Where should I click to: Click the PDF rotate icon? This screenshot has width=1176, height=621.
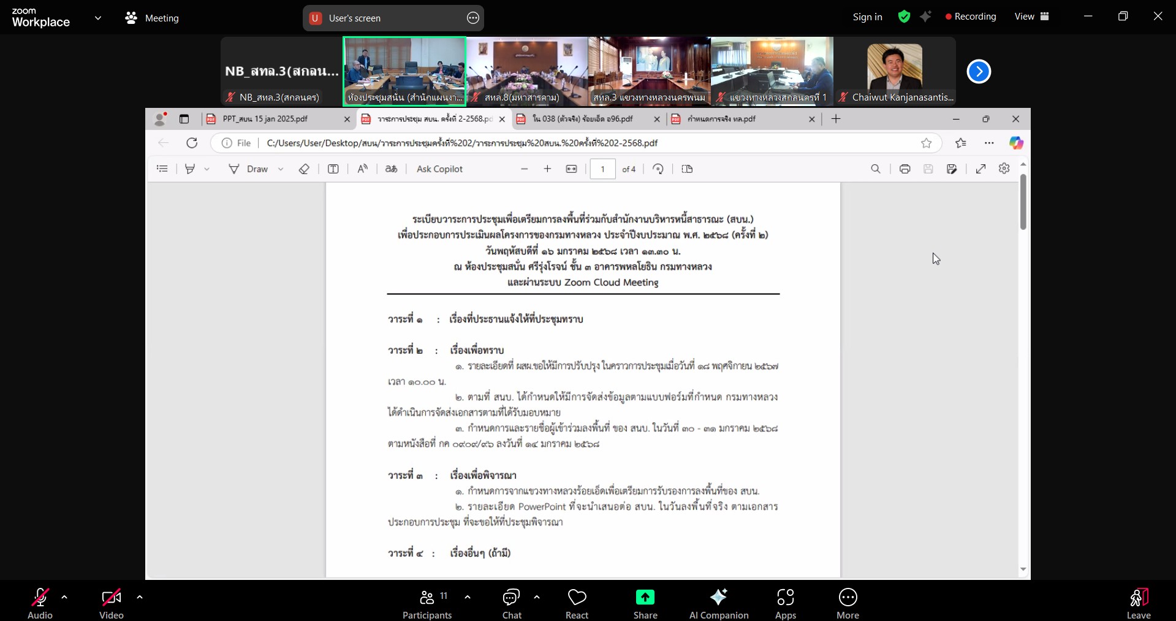658,169
